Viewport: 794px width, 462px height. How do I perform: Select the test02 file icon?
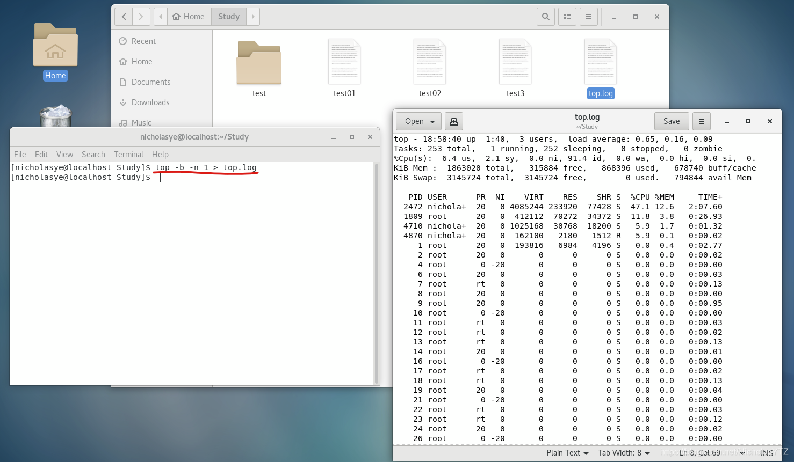(x=430, y=62)
